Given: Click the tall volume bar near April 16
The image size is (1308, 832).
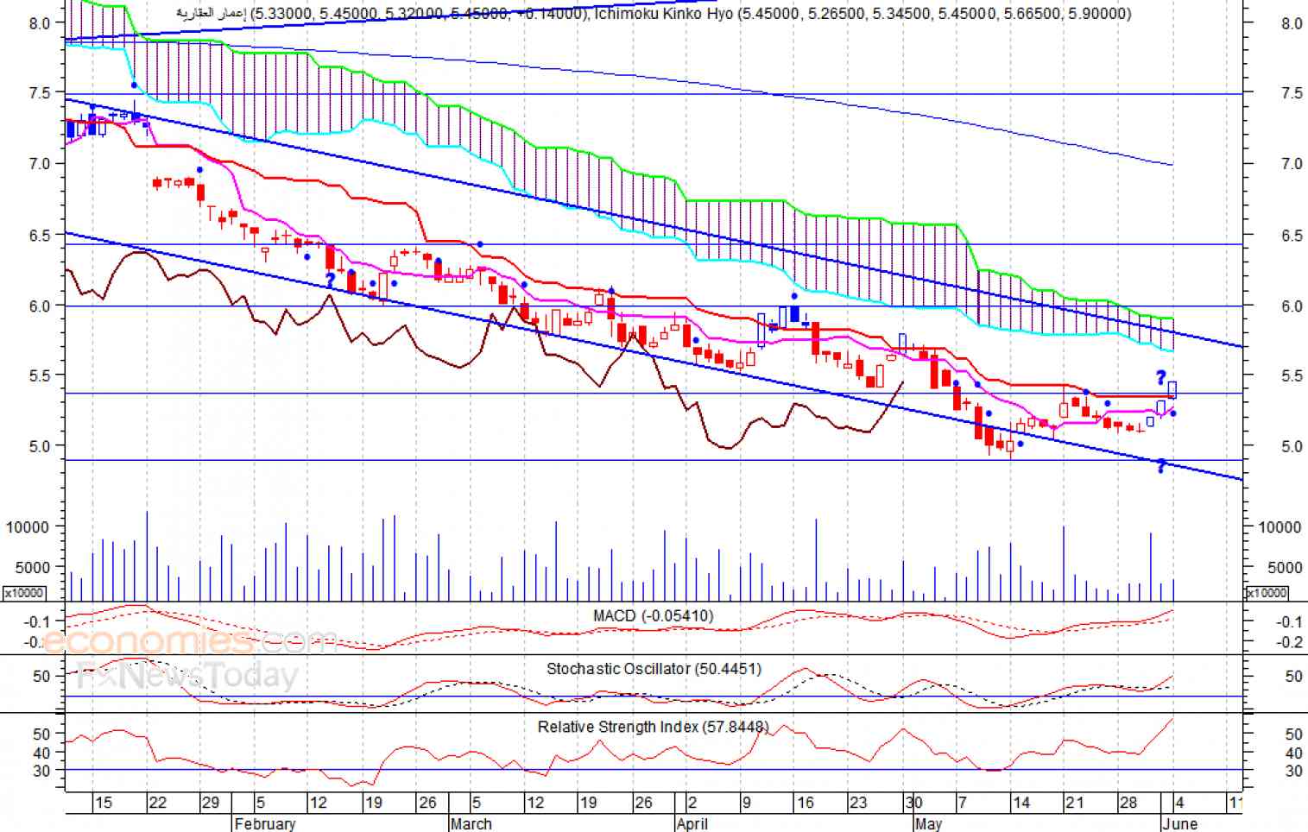Looking at the screenshot, I should click(x=816, y=559).
